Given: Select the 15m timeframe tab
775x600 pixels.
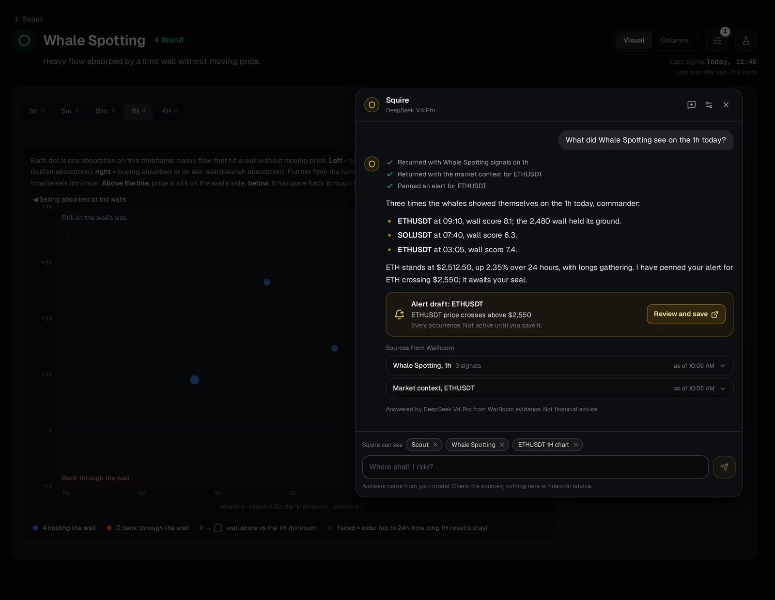Looking at the screenshot, I should (x=105, y=111).
